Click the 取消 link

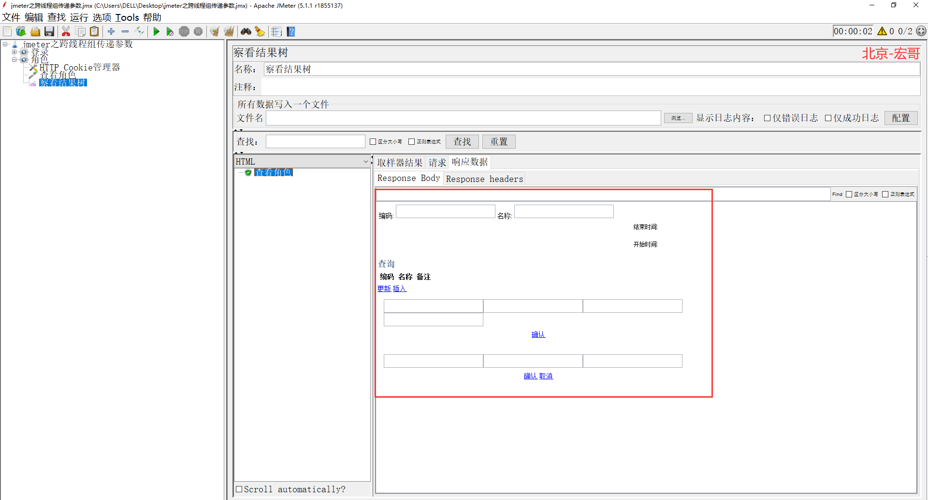[x=546, y=376]
